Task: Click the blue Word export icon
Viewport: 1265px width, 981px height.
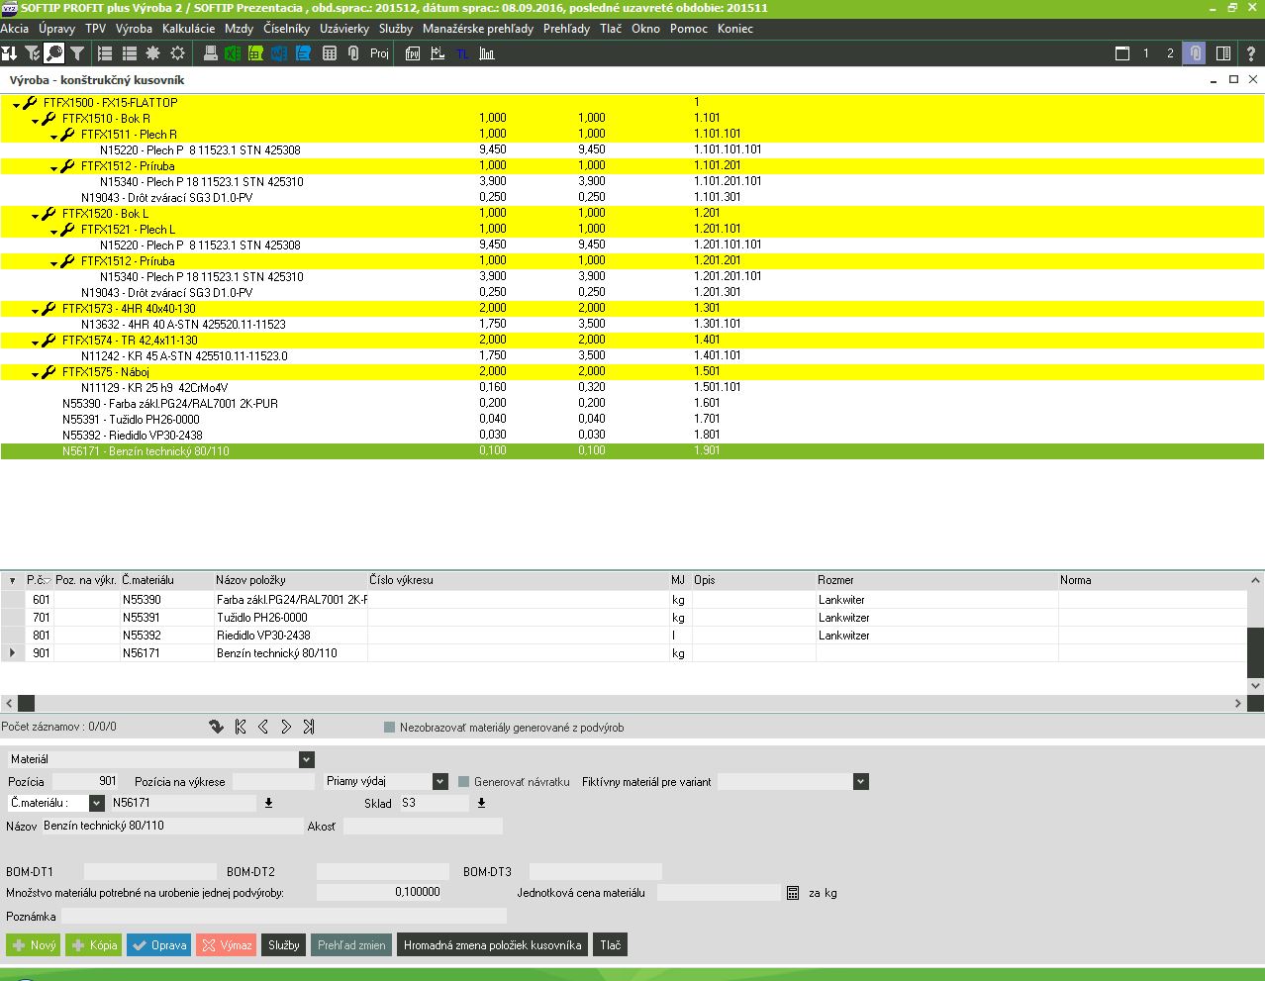Action: pos(279,53)
